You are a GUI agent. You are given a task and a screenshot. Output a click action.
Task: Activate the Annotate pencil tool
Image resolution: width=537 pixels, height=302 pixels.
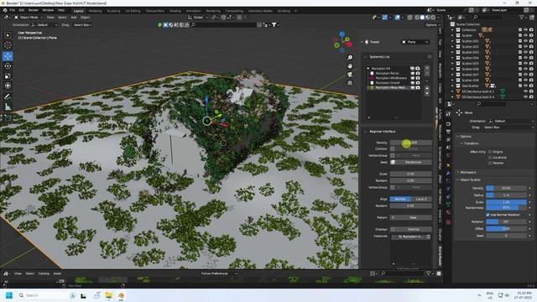(8, 97)
